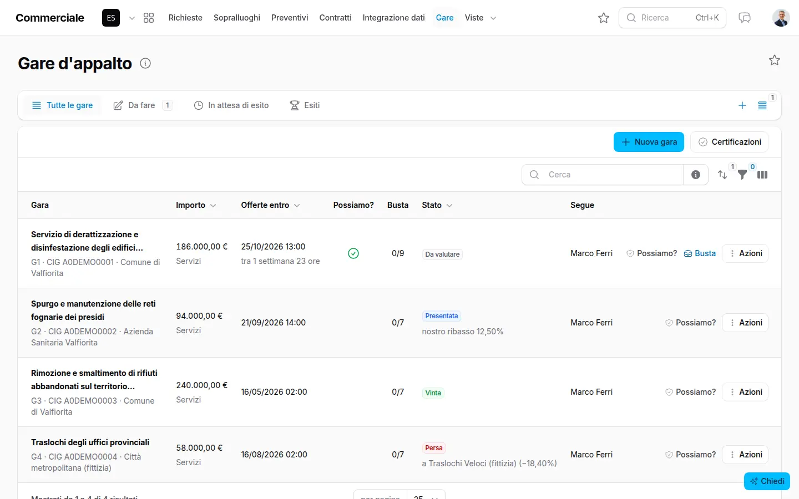Add a new view with plus icon
799x499 pixels.
click(x=742, y=105)
